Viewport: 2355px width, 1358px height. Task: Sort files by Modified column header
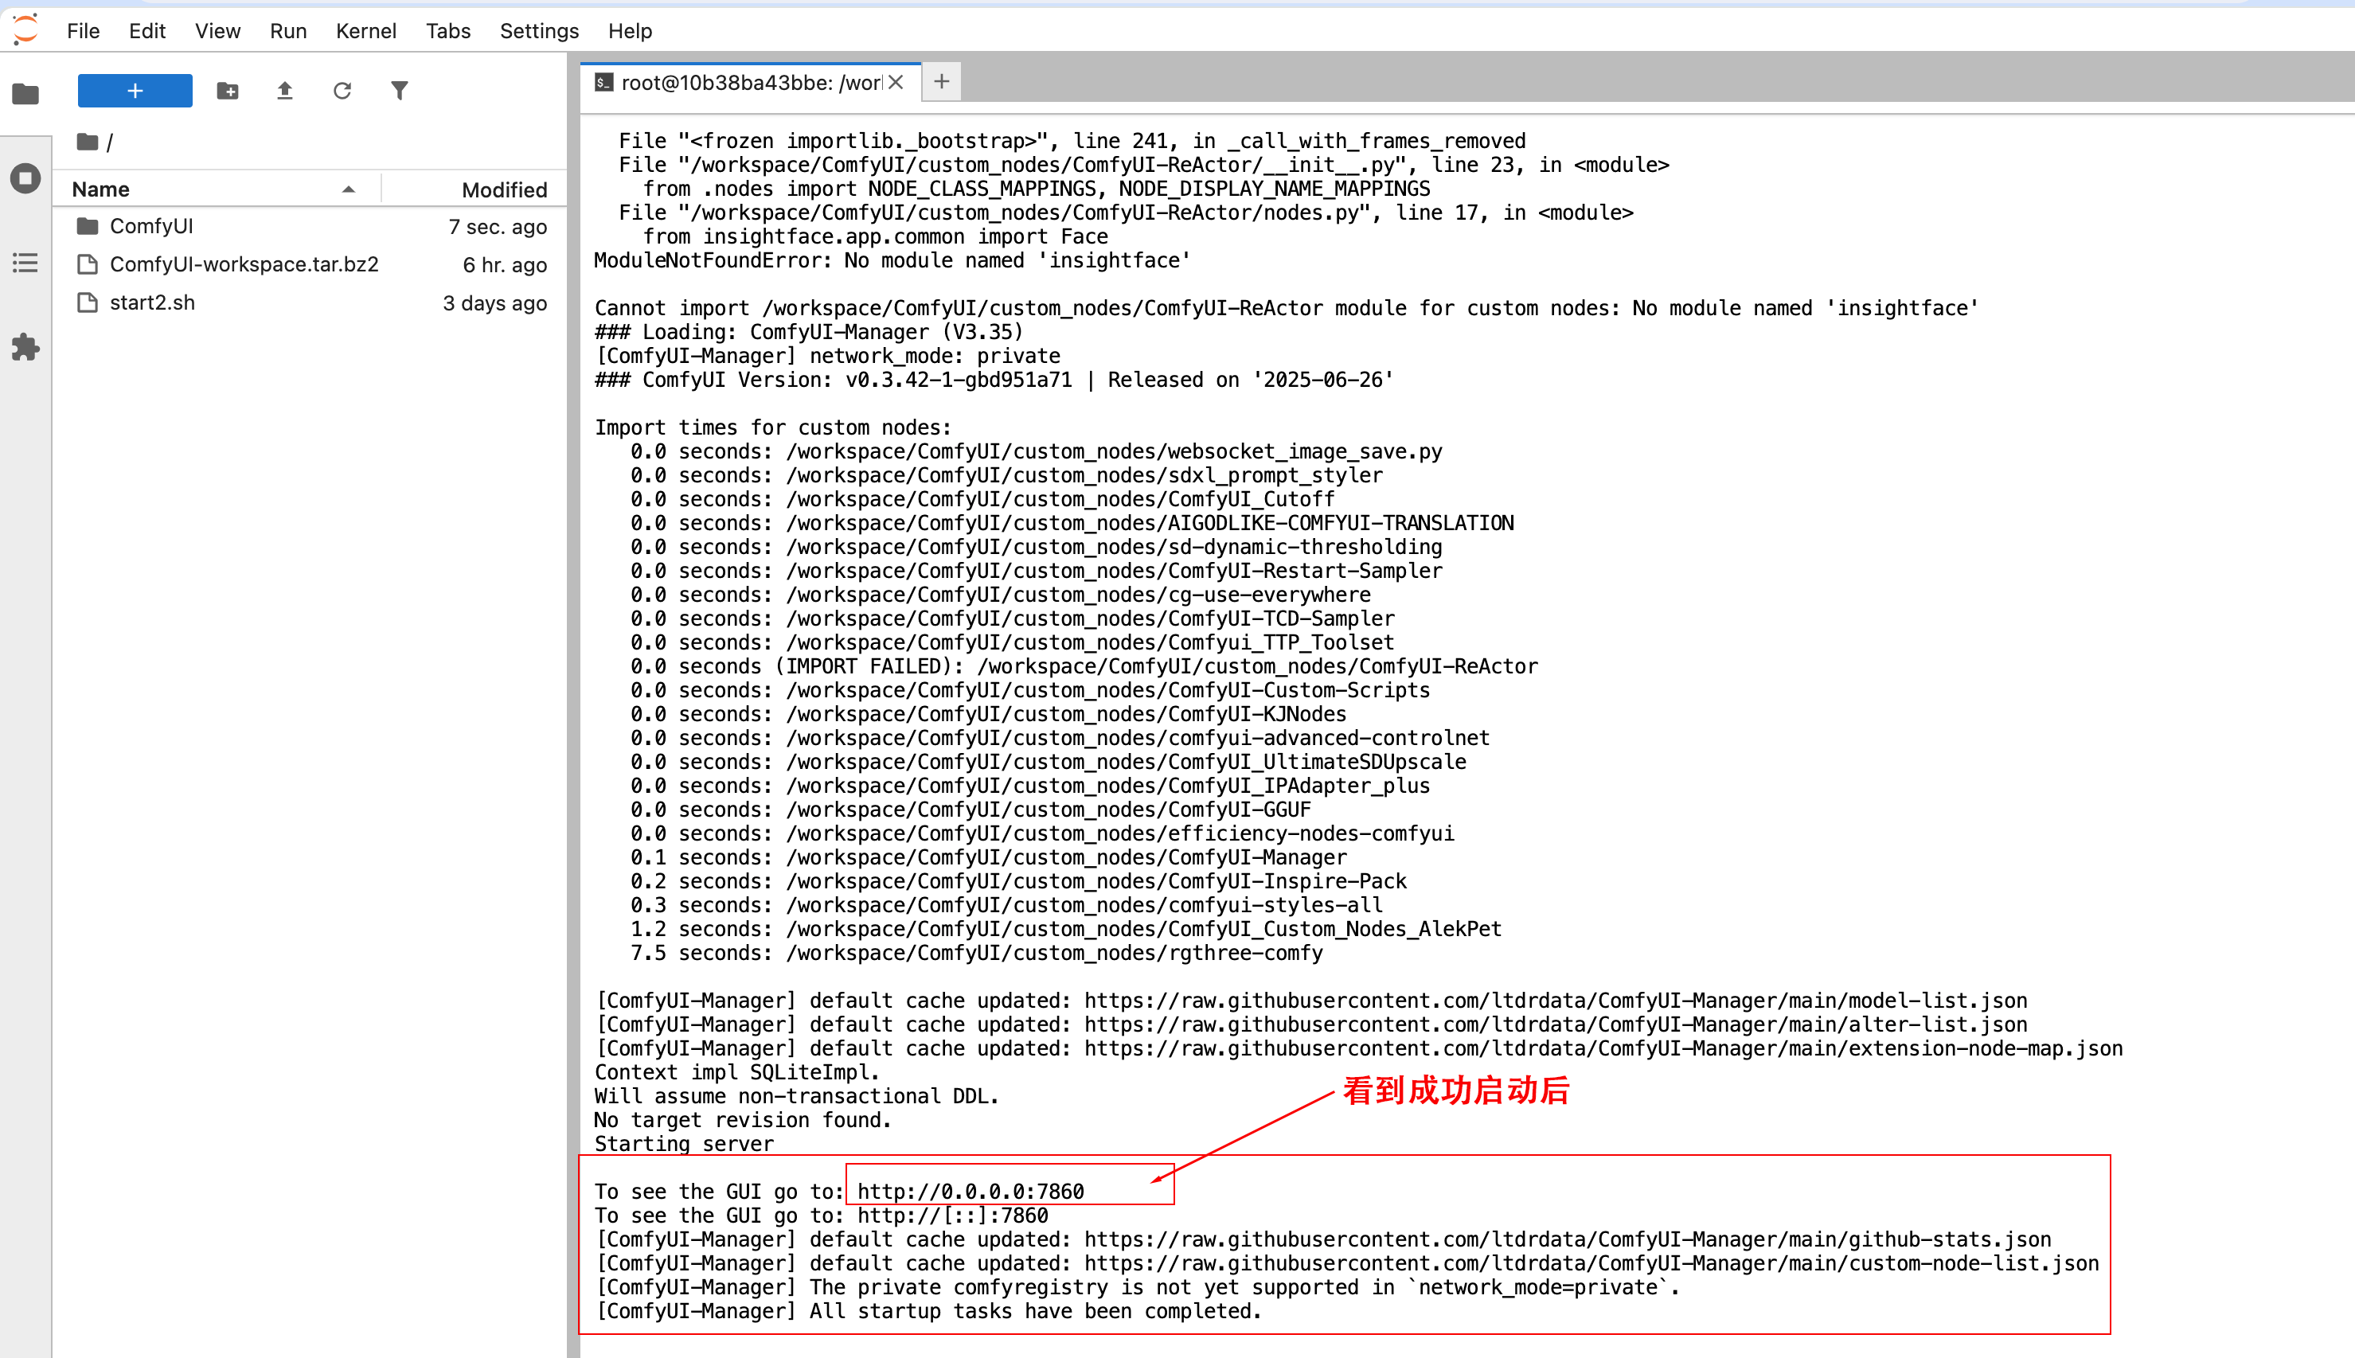(475, 189)
